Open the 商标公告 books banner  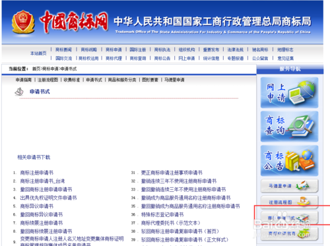289,160
